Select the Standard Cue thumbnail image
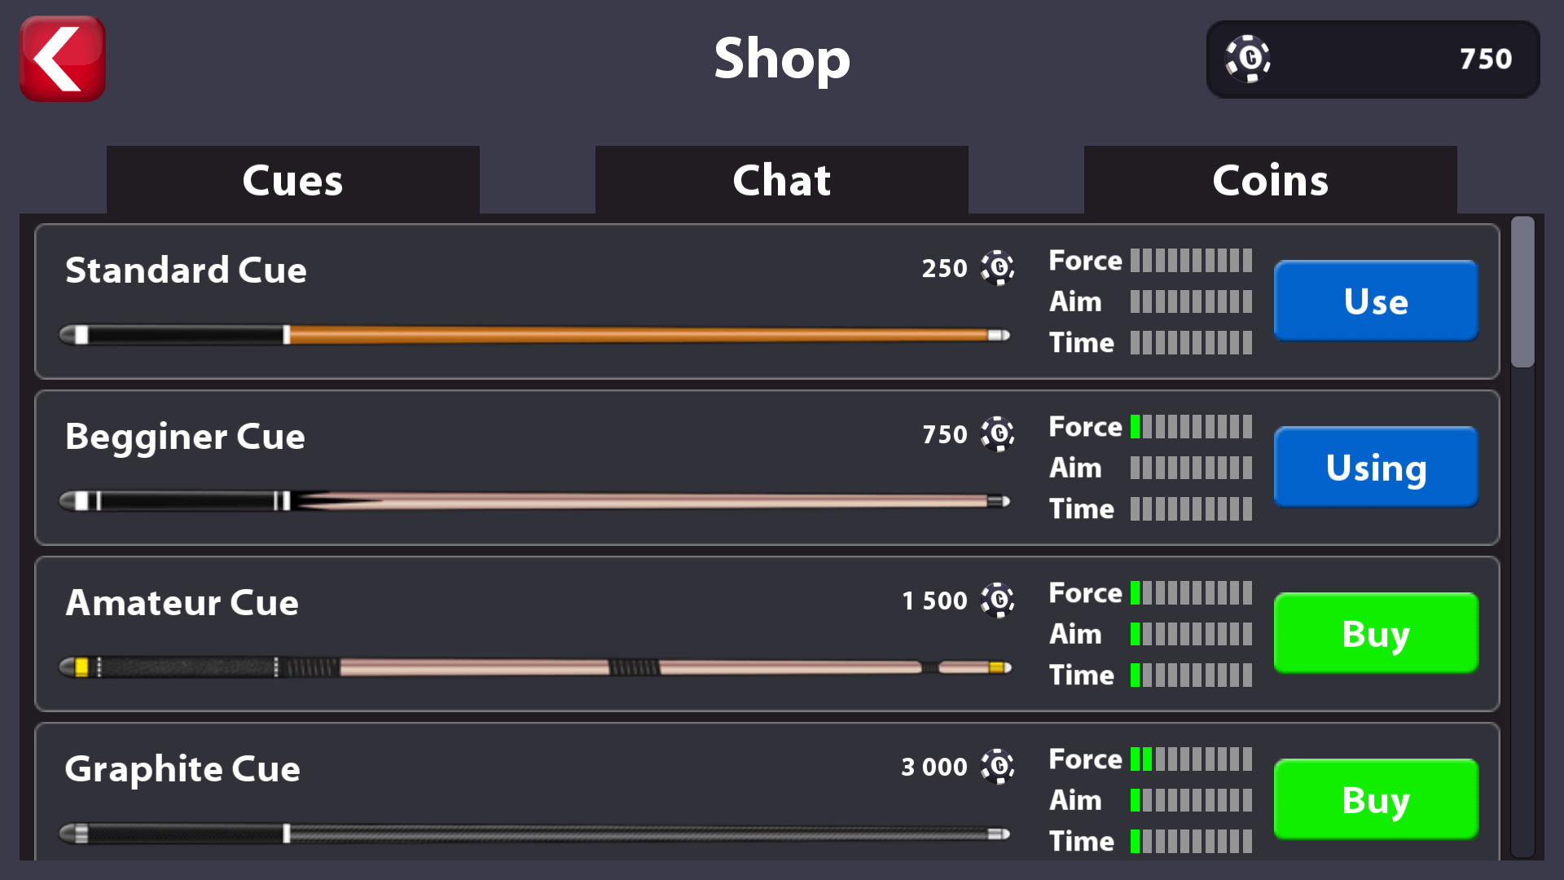The height and width of the screenshot is (880, 1564). 534,333
